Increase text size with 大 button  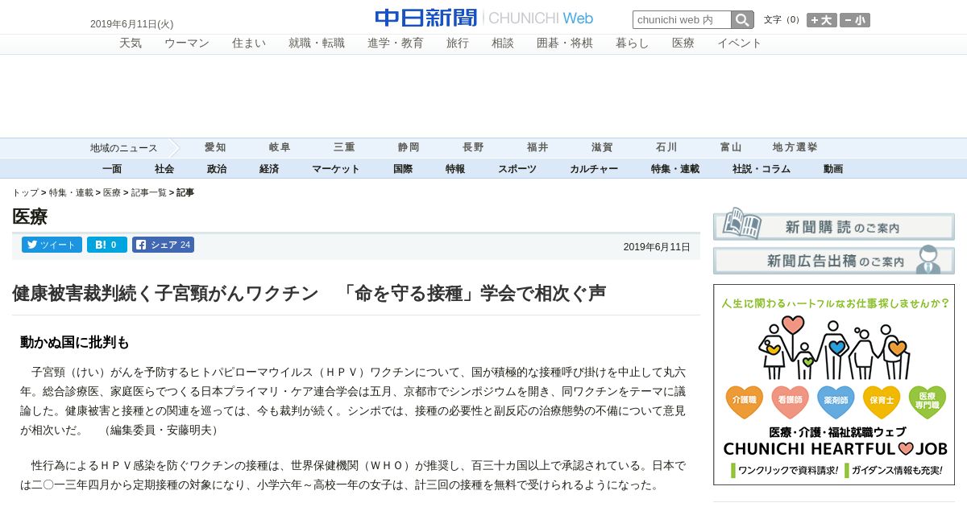point(822,20)
